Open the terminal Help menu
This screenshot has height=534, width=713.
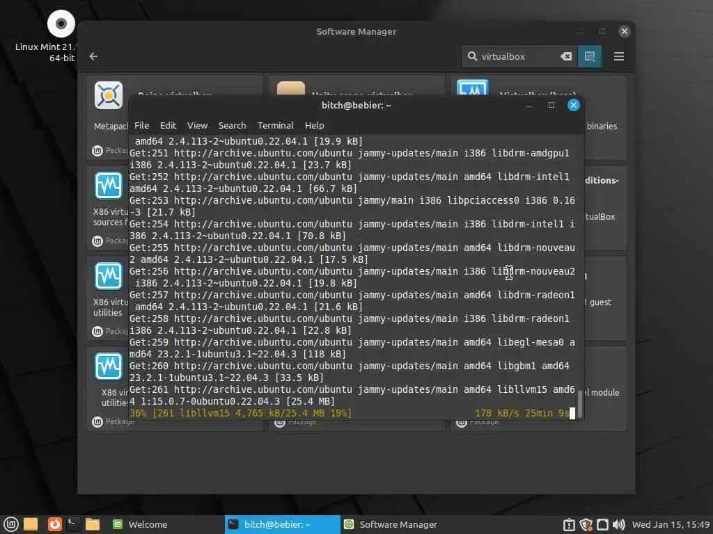(314, 125)
